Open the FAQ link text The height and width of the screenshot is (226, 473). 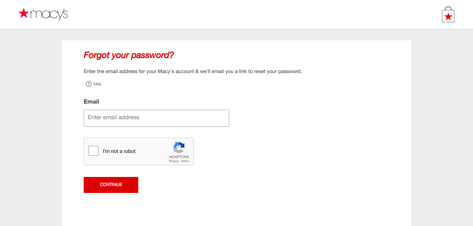97,84
